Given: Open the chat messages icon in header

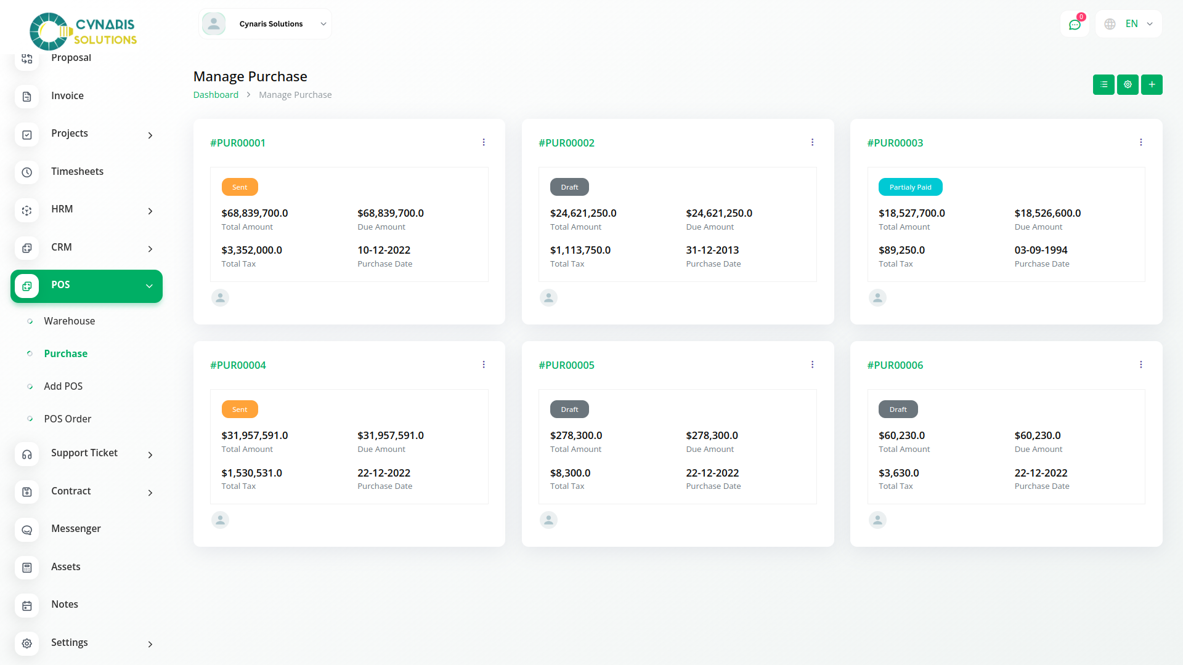Looking at the screenshot, I should point(1075,25).
